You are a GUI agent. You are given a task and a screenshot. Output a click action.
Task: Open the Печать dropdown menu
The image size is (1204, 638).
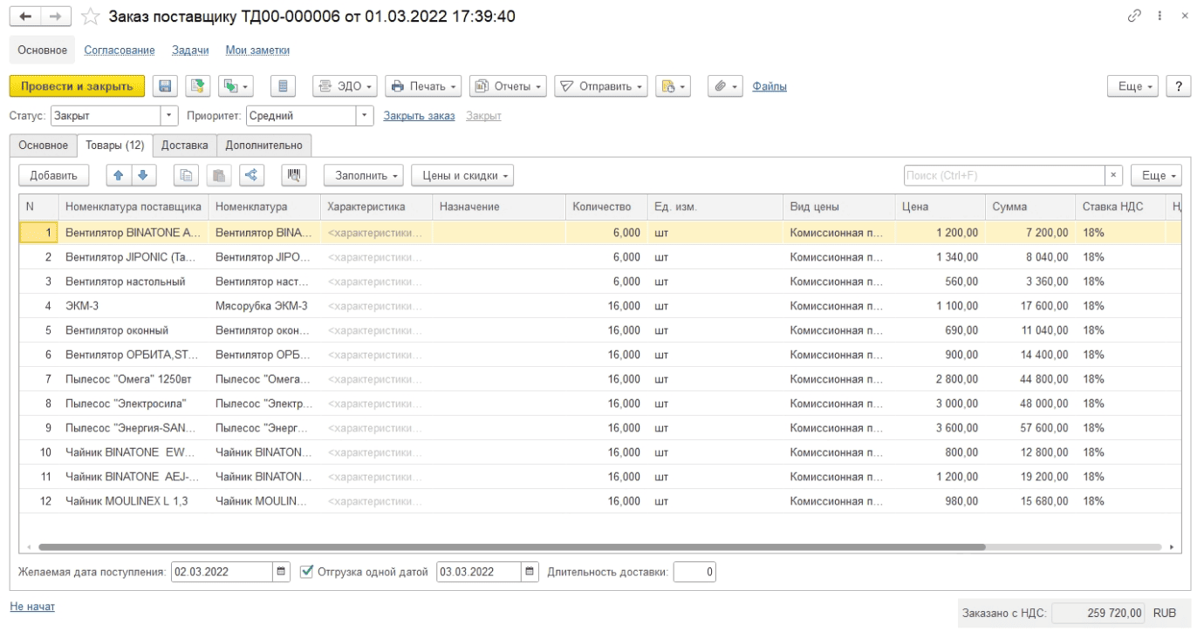424,86
